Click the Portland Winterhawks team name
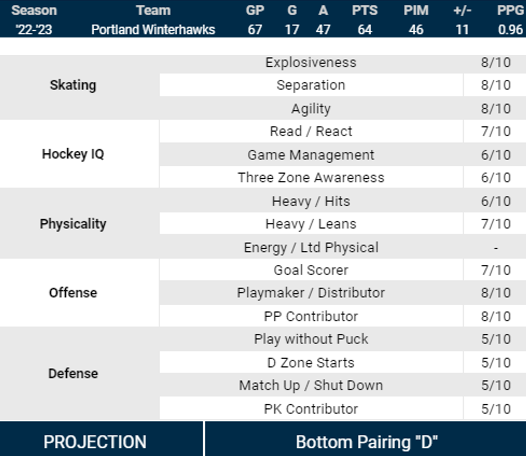Screen dimensions: 526x456 coord(153,30)
